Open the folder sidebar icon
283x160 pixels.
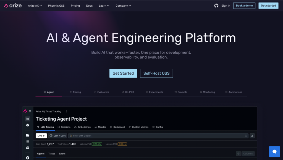[x=28, y=135]
